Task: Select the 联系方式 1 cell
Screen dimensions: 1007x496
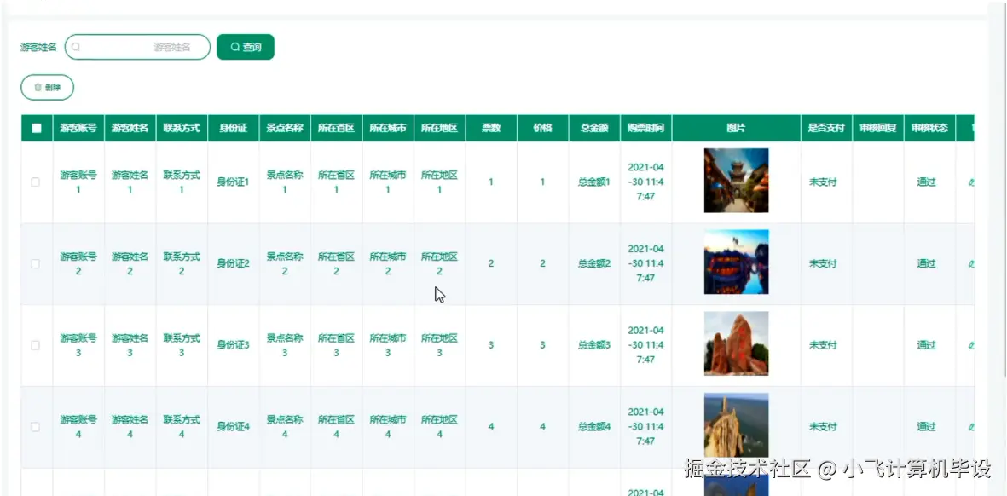Action: pos(182,182)
